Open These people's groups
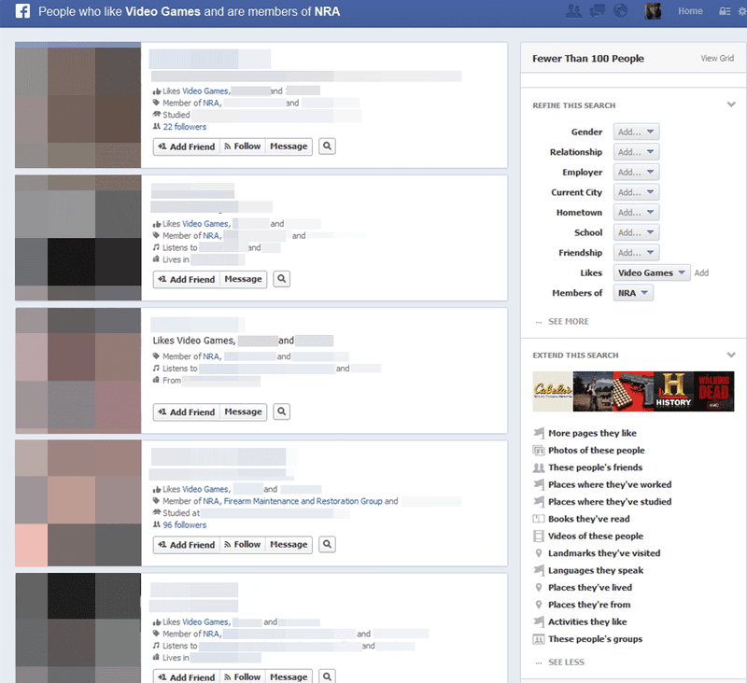The image size is (747, 683). pyautogui.click(x=595, y=639)
